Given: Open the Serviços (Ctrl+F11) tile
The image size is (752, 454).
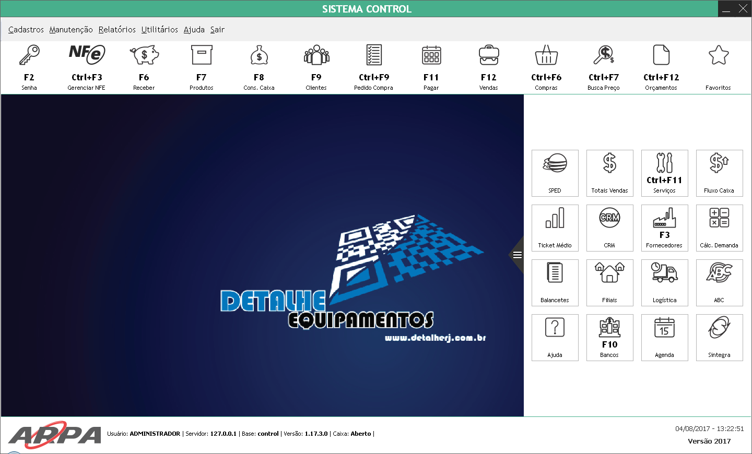Looking at the screenshot, I should click(x=665, y=173).
